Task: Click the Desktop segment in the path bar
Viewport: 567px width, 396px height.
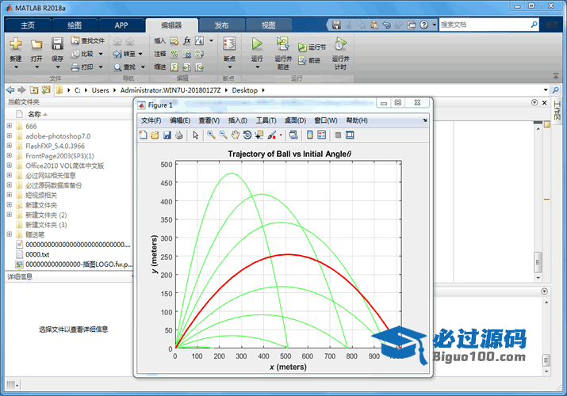Action: pos(245,90)
